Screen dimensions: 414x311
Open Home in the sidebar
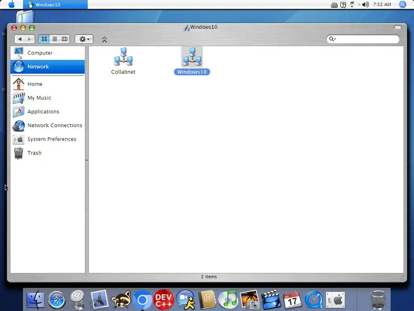(48, 84)
